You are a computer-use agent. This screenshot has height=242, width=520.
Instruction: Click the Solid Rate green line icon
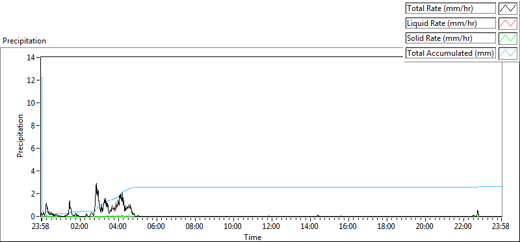(508, 38)
